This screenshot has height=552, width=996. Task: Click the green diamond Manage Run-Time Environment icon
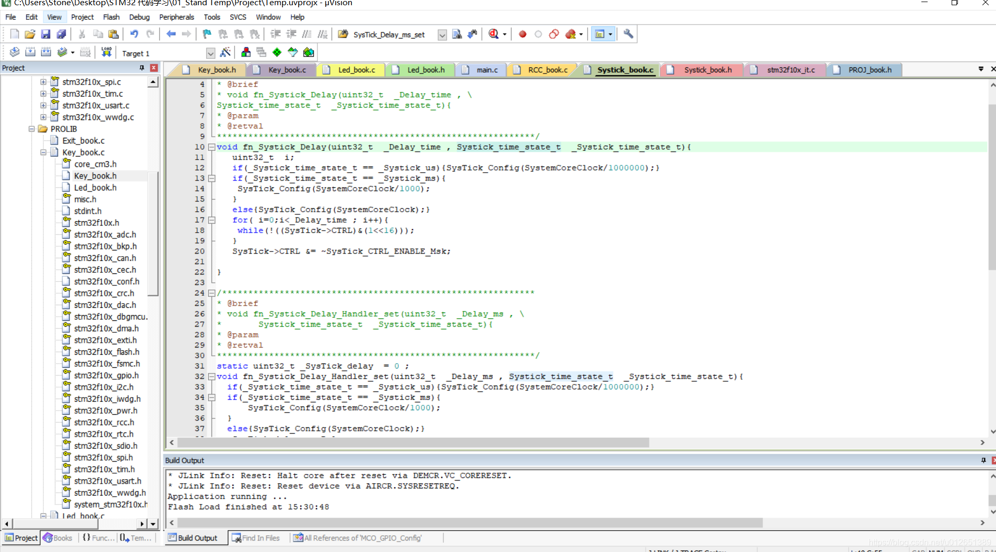pos(277,52)
